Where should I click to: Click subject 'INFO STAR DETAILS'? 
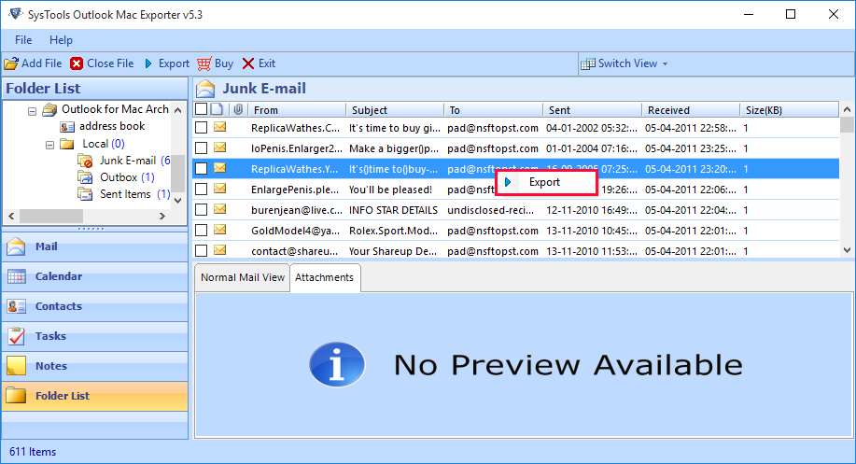[x=393, y=210]
